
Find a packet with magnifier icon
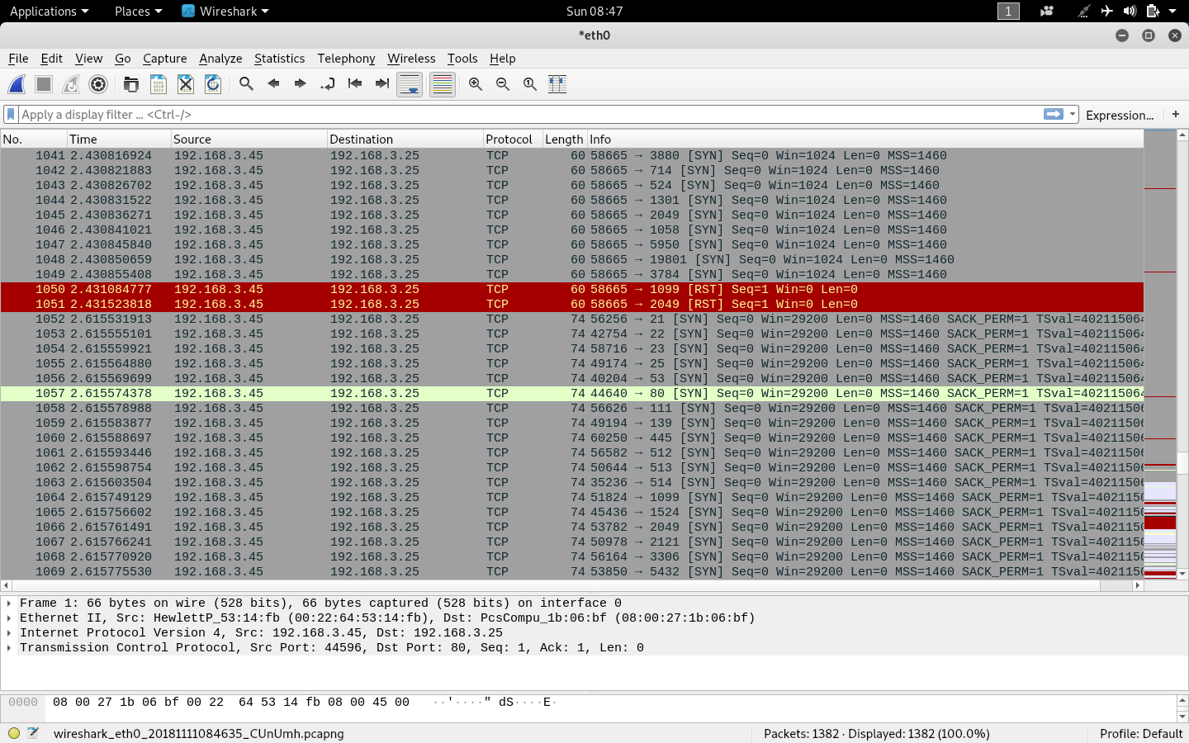(x=246, y=84)
